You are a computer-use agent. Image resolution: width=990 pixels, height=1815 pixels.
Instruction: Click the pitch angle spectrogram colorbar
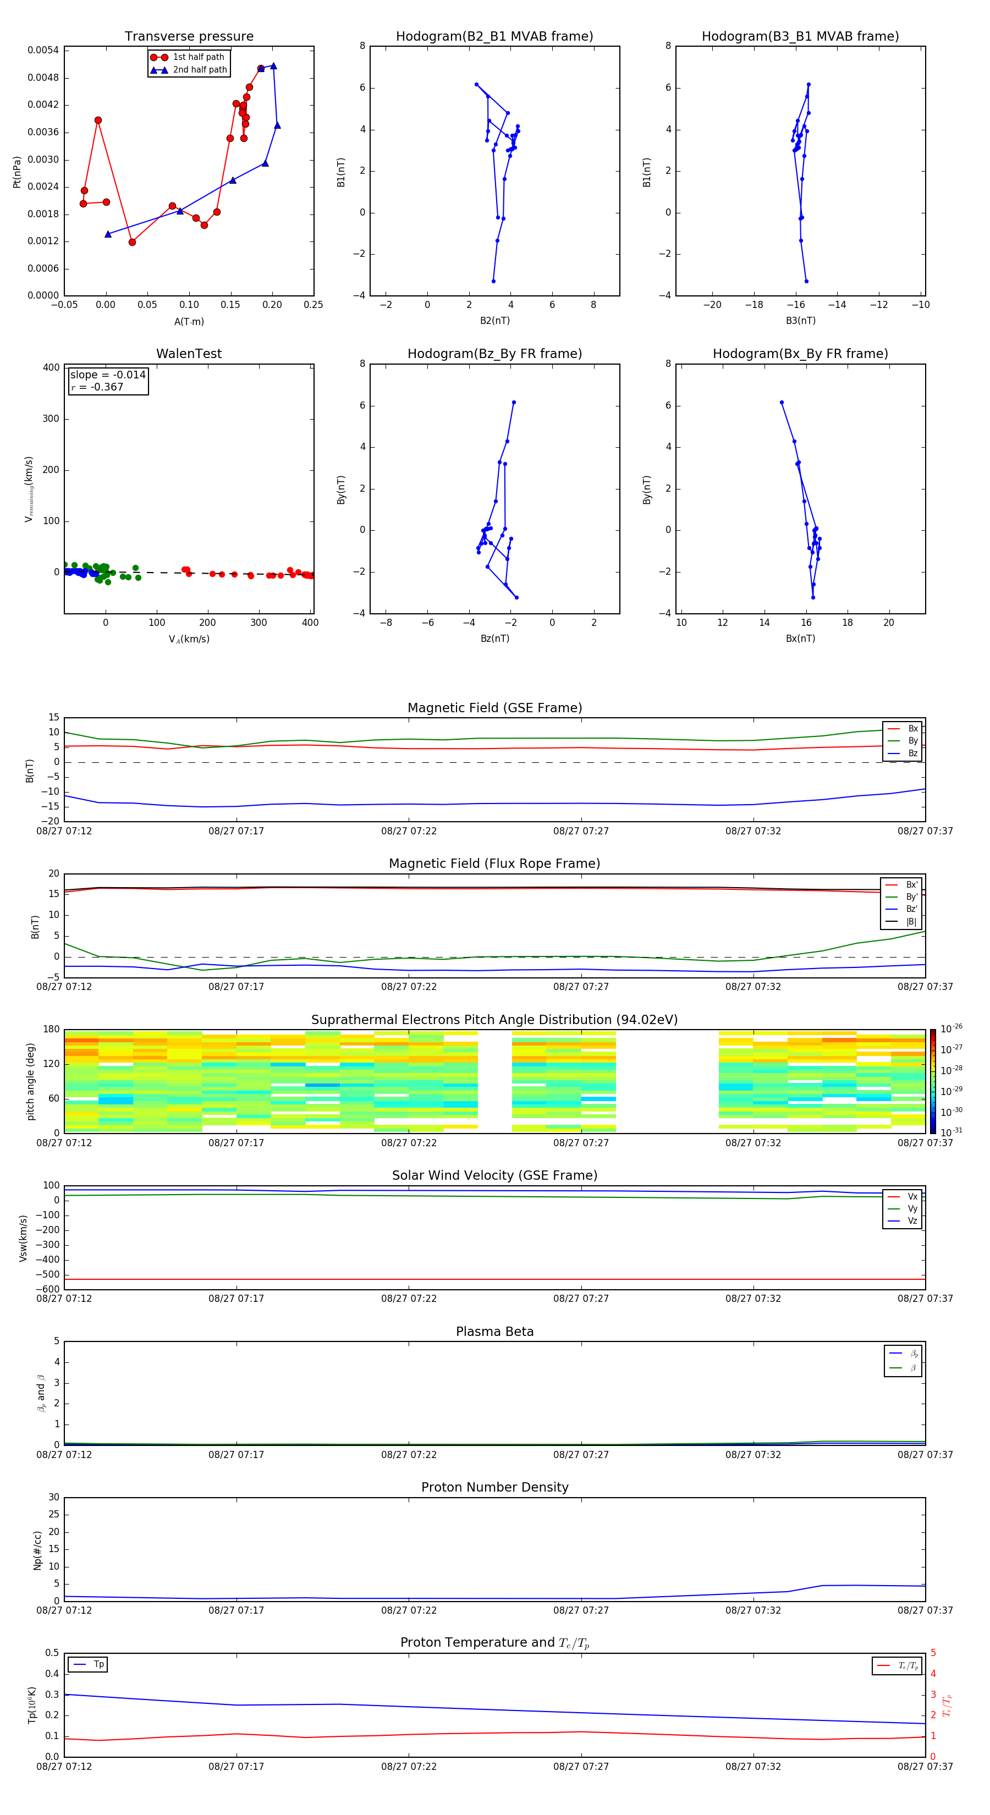[933, 1081]
